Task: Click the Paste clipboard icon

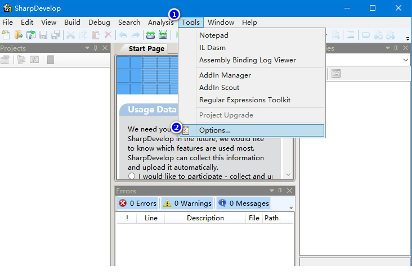Action: pyautogui.click(x=96, y=35)
